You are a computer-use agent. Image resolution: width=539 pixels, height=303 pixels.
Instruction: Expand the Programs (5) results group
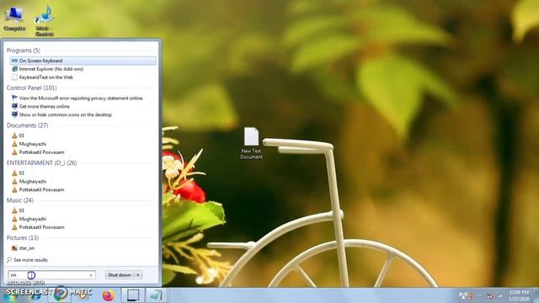pos(24,50)
